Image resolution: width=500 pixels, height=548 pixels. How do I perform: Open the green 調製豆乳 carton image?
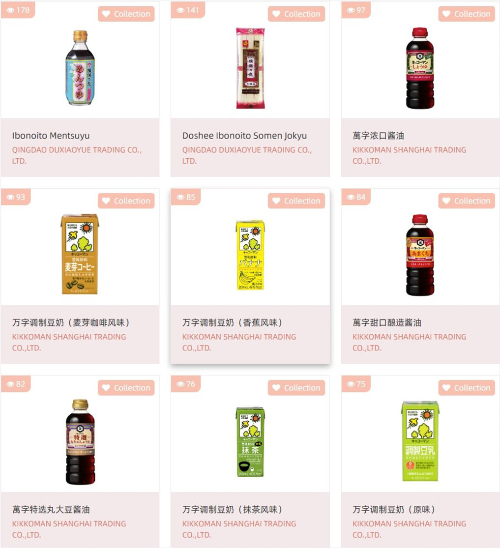click(x=420, y=441)
